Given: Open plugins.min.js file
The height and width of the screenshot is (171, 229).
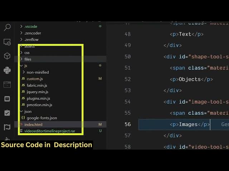Looking at the screenshot, I should click(38, 98).
